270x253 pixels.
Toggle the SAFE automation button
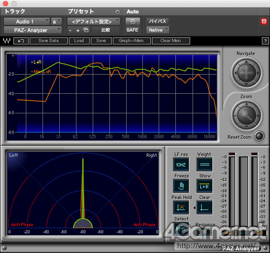[132, 30]
